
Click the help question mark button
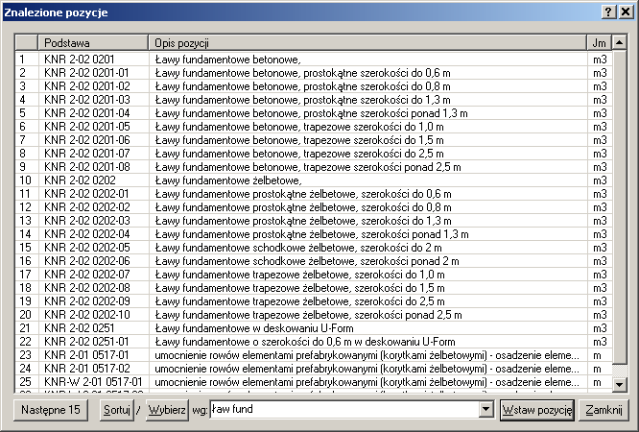pyautogui.click(x=609, y=12)
